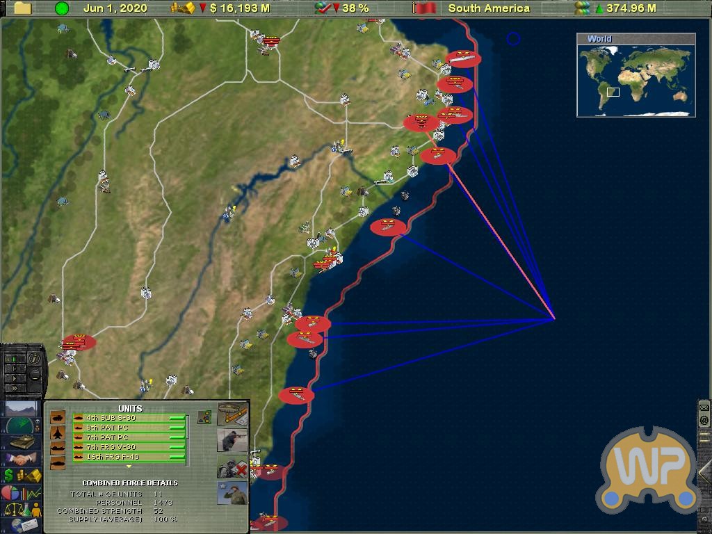Open the globe and envelope communications panel
The width and height of the screenshot is (712, 534).
point(22,525)
